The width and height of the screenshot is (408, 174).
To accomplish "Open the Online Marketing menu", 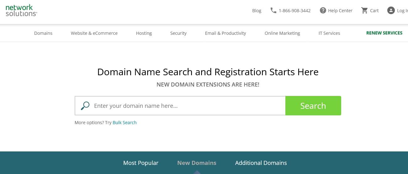I will (282, 33).
